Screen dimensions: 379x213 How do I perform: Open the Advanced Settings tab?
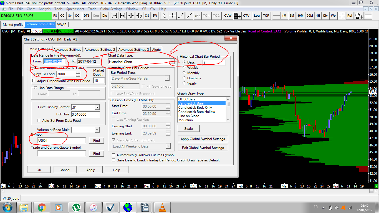pyautogui.click(x=67, y=50)
